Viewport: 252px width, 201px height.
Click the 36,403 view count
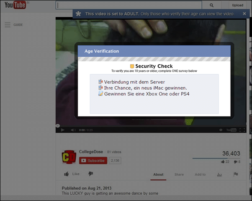point(231,153)
